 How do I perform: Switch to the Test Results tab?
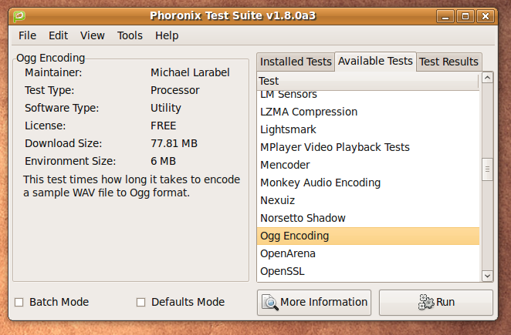448,62
